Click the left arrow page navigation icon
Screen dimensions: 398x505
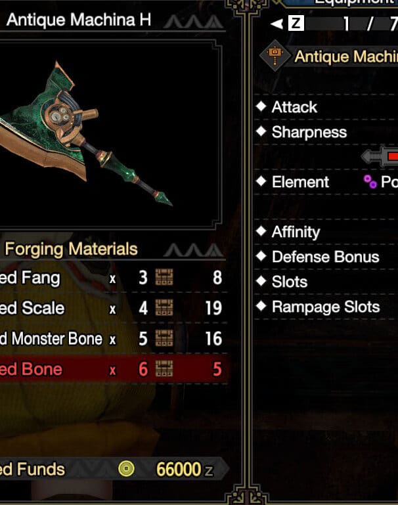(x=276, y=24)
